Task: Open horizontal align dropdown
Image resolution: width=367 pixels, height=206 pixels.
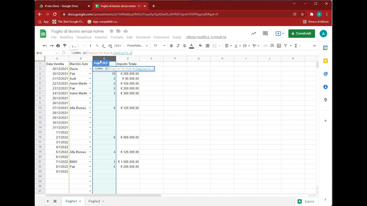Action: coord(228,46)
